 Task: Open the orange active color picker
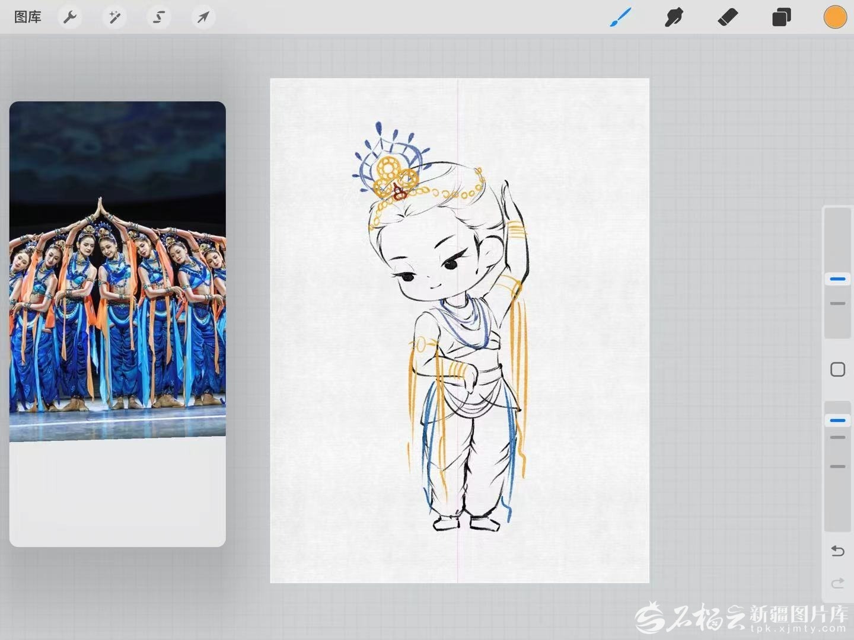pyautogui.click(x=835, y=17)
